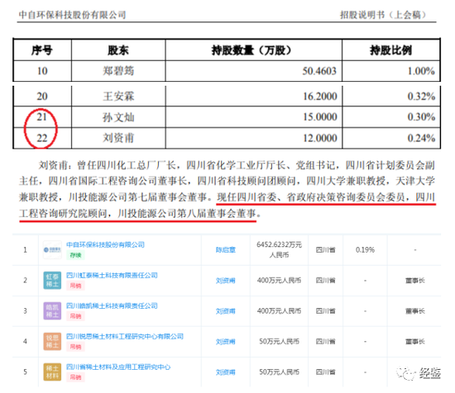The image size is (455, 393).
Task: Click the purple 皓凯稀土 logo icon
Action: 52,310
